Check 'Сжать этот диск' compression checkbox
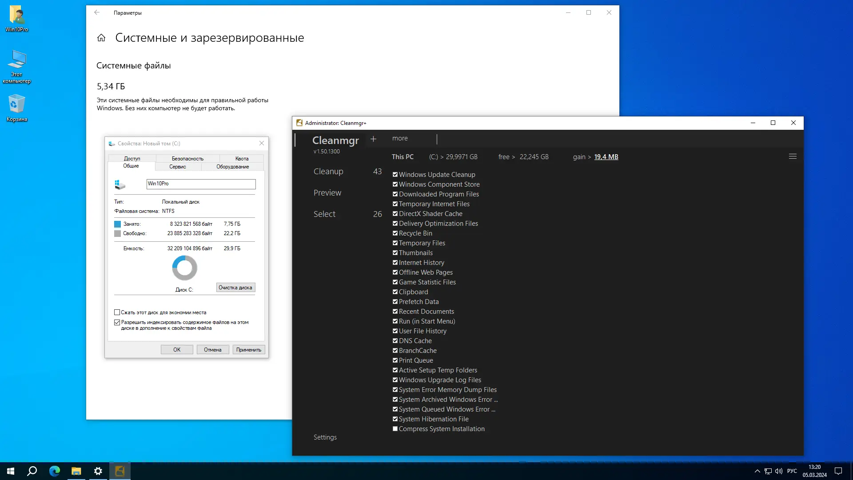 coord(117,312)
